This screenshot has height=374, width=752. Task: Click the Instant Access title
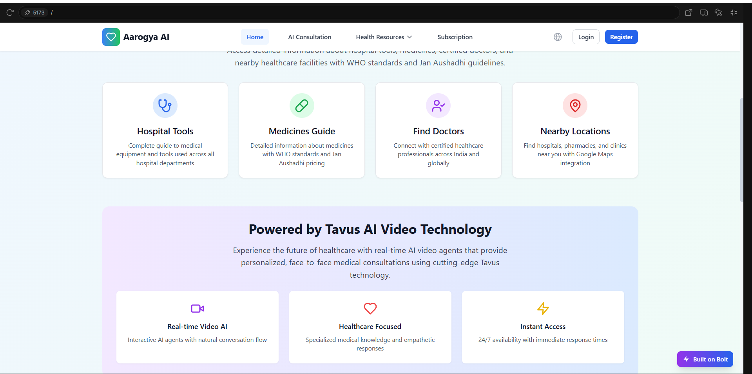543,327
